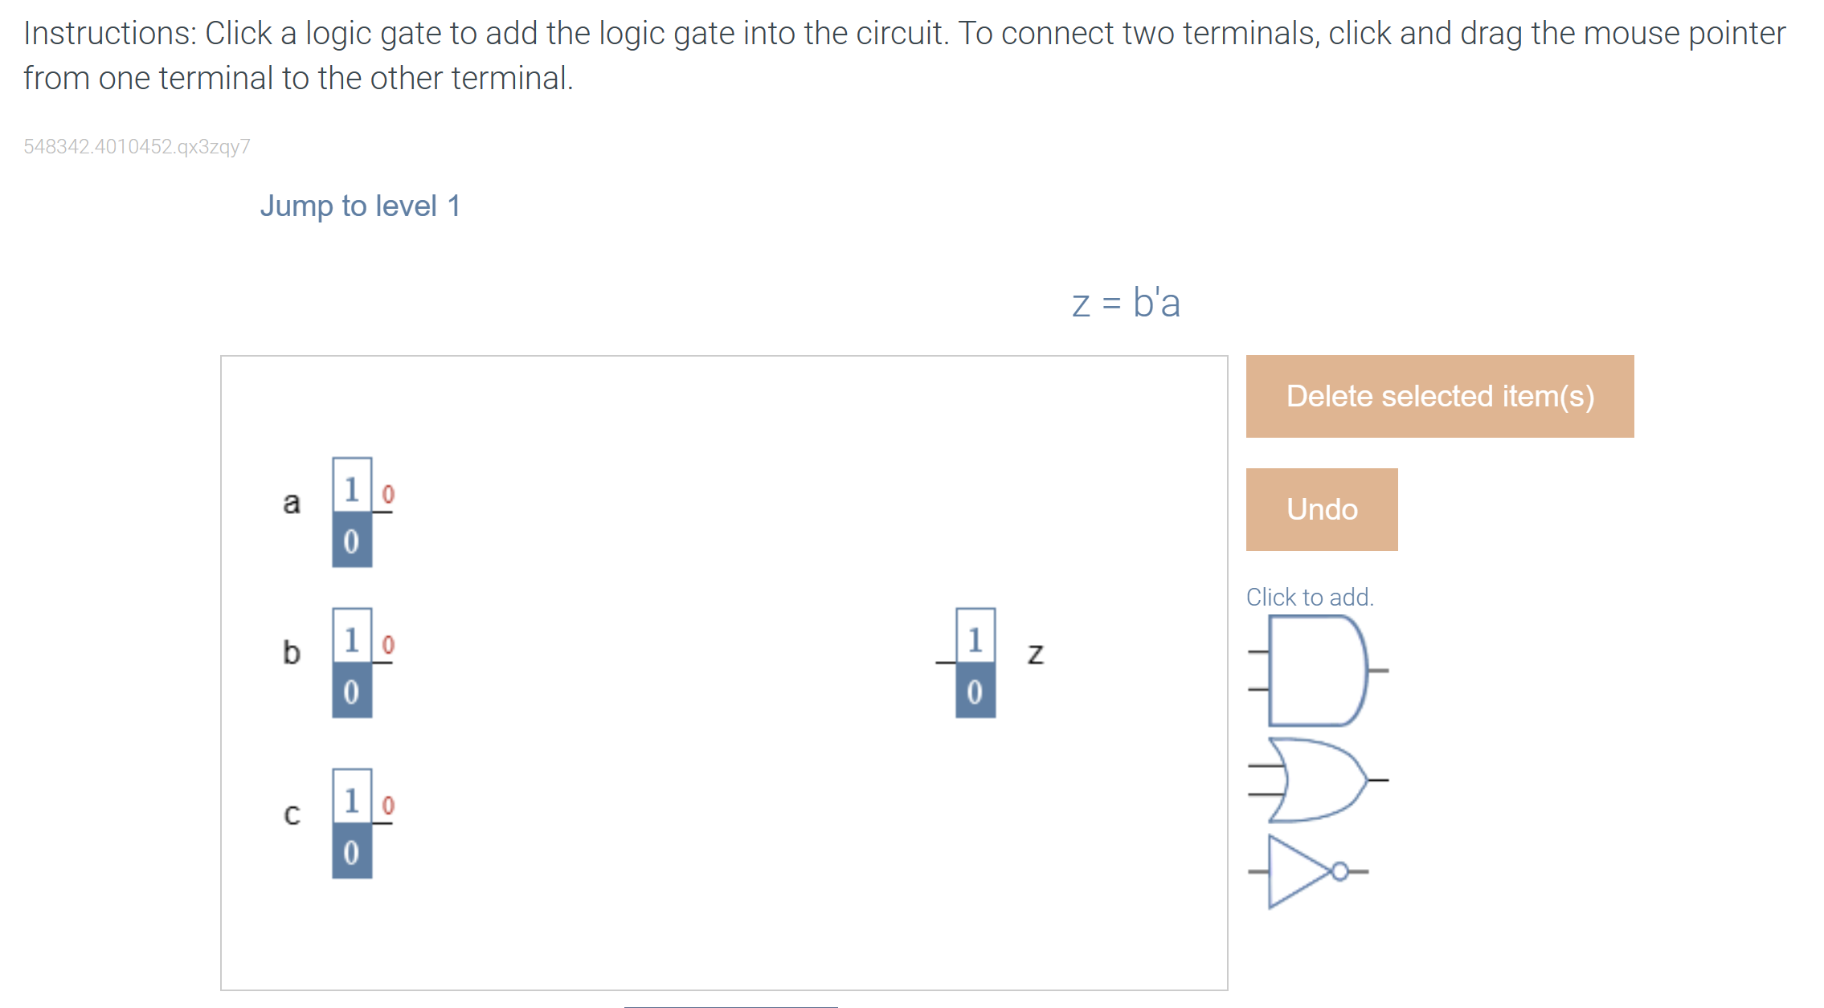Click the Undo button
The image size is (1824, 1008).
point(1320,509)
